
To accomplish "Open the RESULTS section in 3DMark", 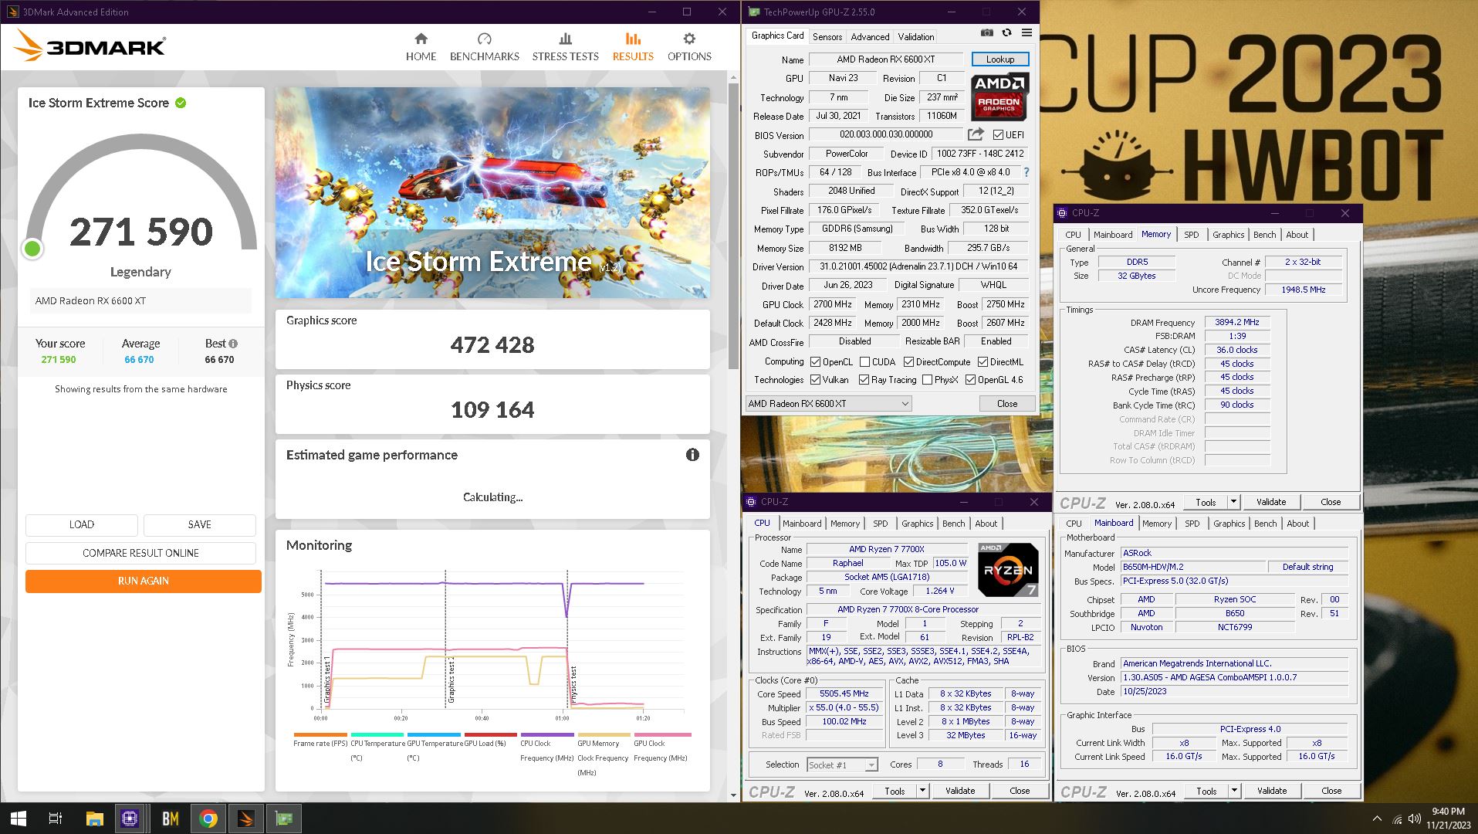I will 633,47.
